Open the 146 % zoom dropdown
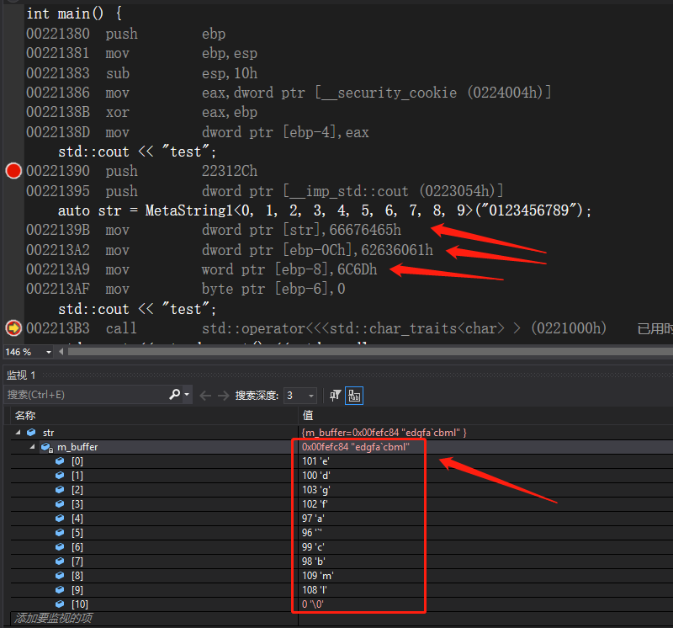This screenshot has width=673, height=628. [x=48, y=352]
